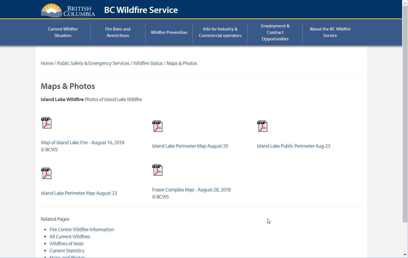
Task: Visit Fire Centre Wildfire Information page
Action: tap(81, 229)
